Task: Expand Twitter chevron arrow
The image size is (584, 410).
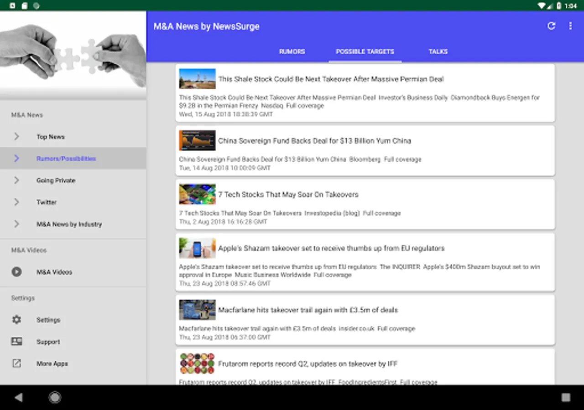Action: (x=16, y=202)
